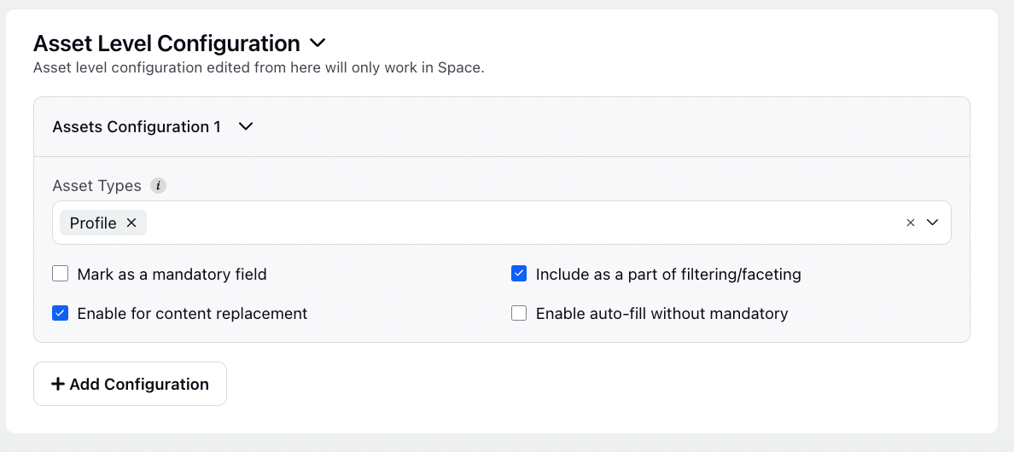Image resolution: width=1014 pixels, height=452 pixels.
Task: Check the Mark as a mandatory field box
Action: (x=60, y=274)
